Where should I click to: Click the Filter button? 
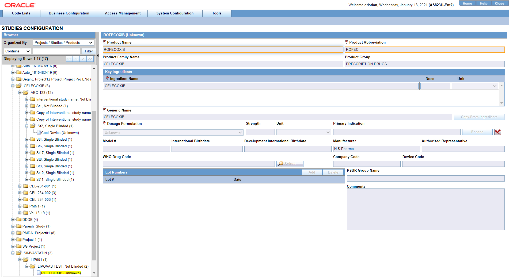click(89, 51)
